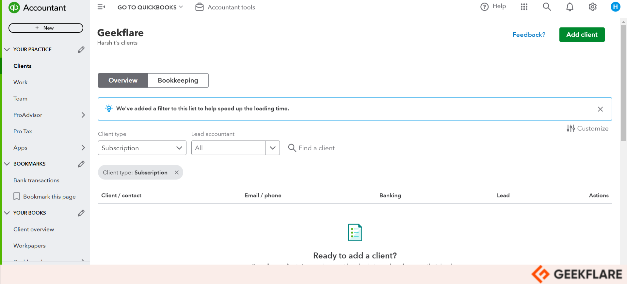Click the lightbulb tip icon in the banner

[109, 108]
